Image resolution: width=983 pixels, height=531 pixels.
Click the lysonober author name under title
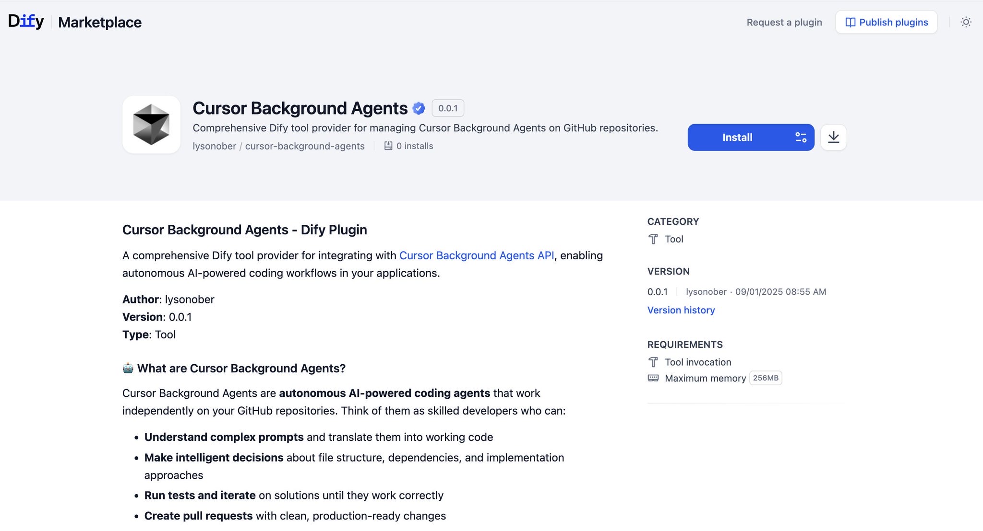[x=214, y=146]
